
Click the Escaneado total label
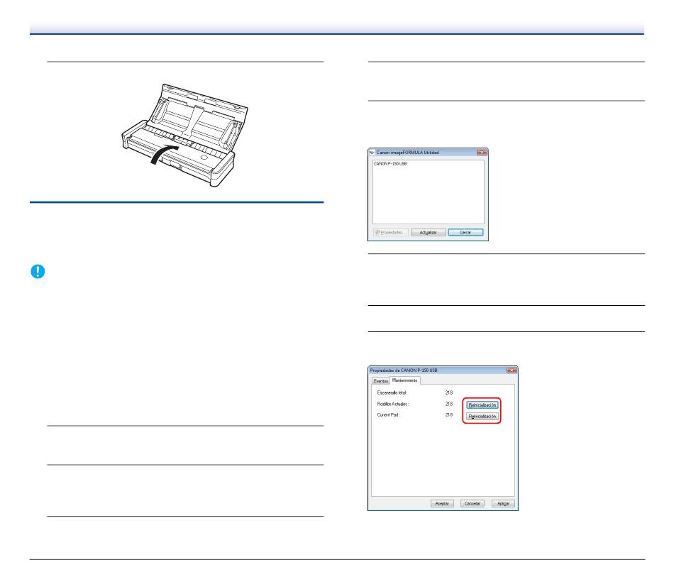pos(392,392)
